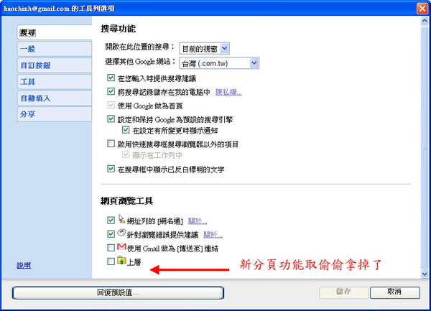
Task: Toggle 設定和保持 Google 為預設的搜尋引擎 checkbox
Action: coord(111,119)
